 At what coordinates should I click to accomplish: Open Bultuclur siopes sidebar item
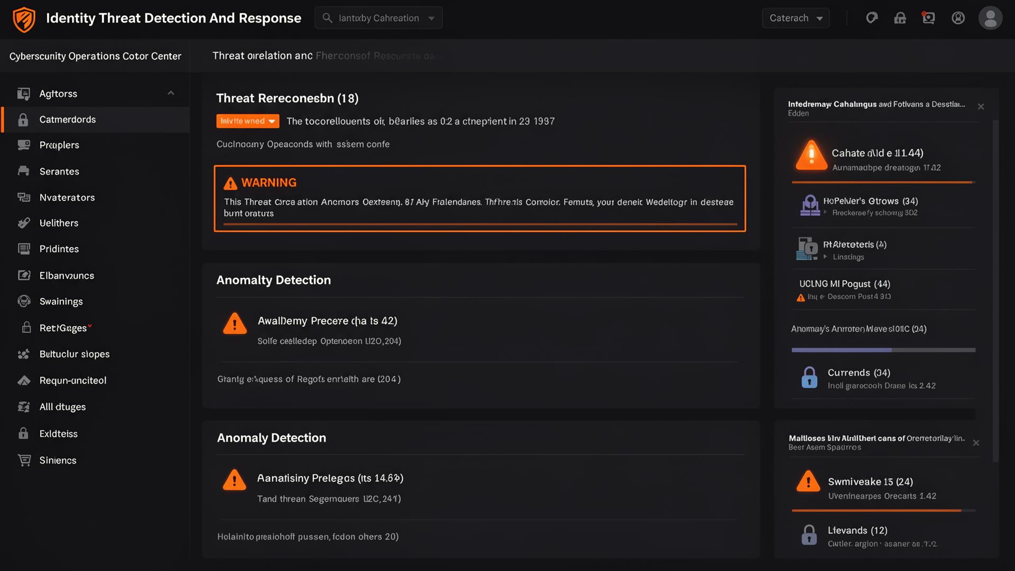point(74,354)
